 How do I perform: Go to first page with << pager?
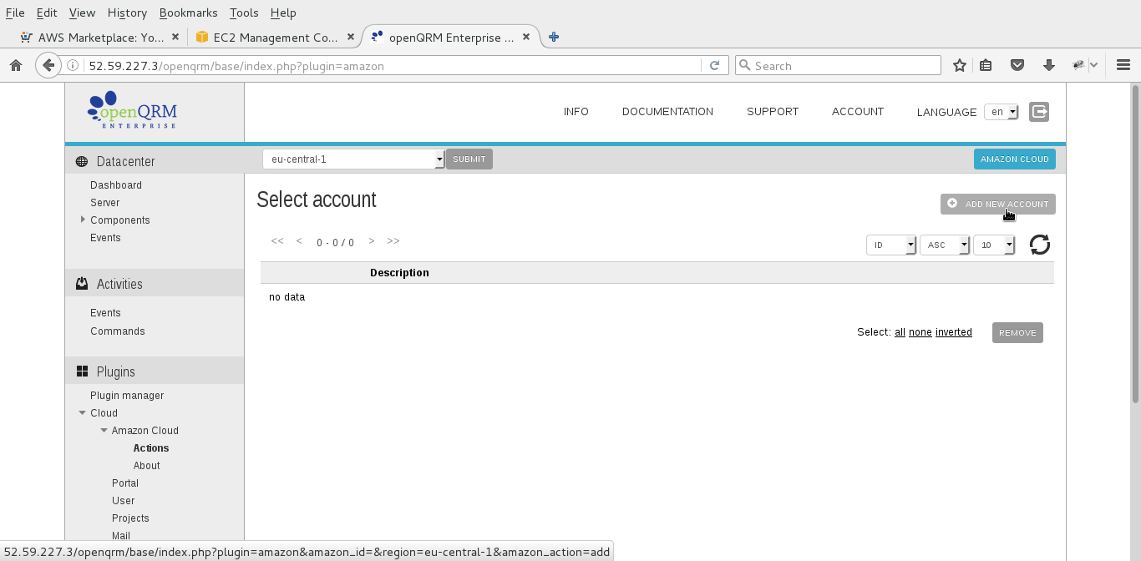tap(277, 241)
